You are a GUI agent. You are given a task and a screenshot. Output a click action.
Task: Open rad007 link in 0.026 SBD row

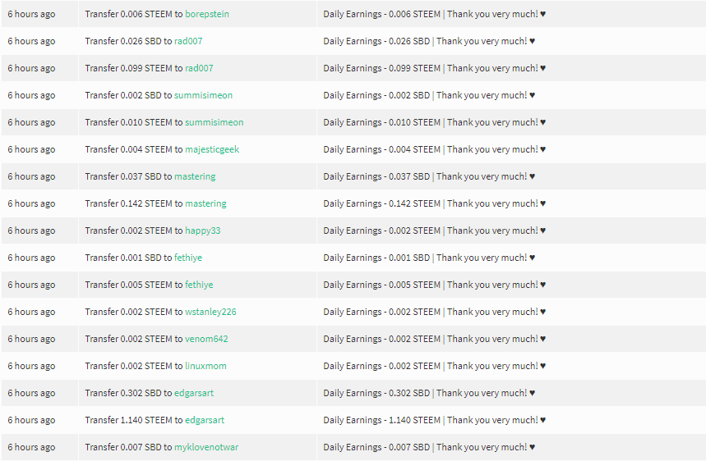(x=188, y=41)
